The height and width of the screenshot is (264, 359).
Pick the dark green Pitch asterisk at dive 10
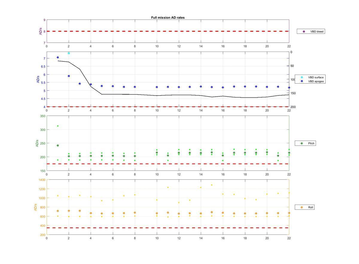point(157,153)
